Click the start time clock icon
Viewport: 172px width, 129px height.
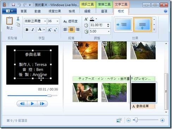tap(86, 25)
